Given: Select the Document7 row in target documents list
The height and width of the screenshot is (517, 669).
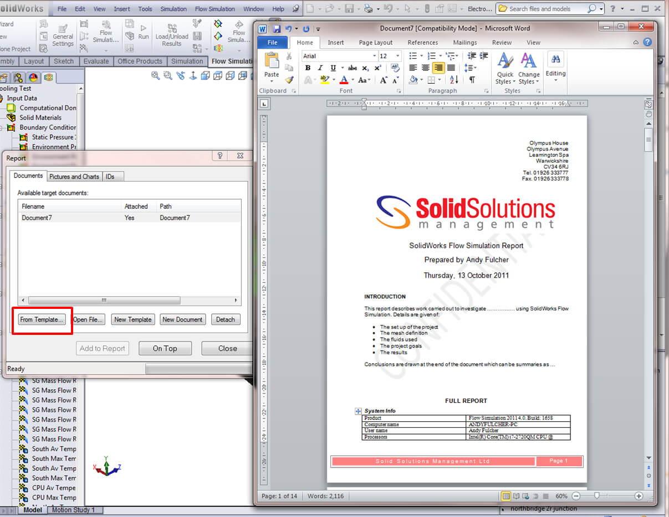Looking at the screenshot, I should (130, 218).
